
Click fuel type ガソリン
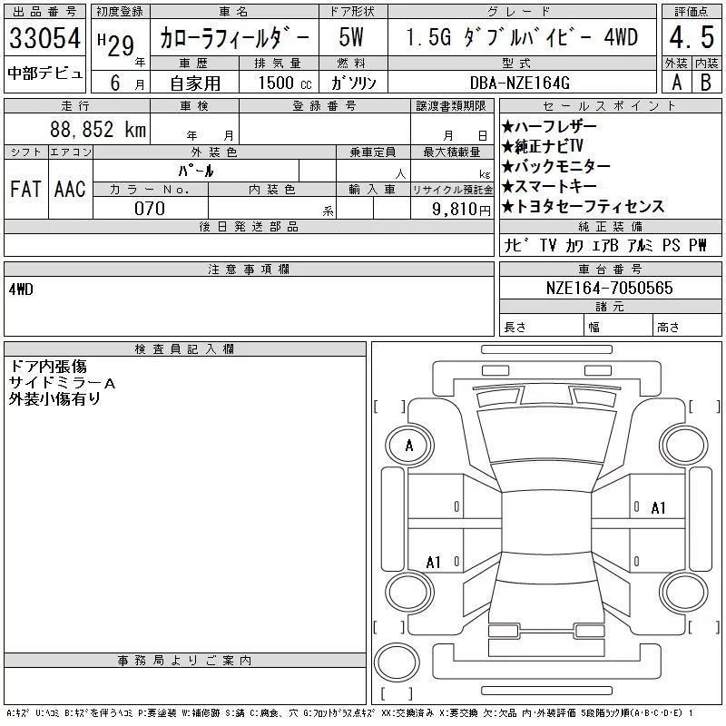(353, 83)
